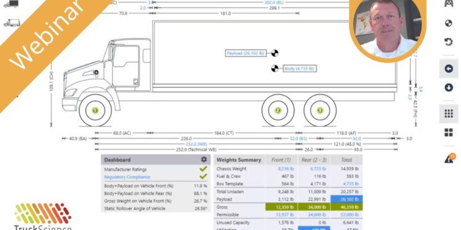Edit Box Template total 4,735 lb
Viewport: 461px width, 230px height.
click(351, 184)
